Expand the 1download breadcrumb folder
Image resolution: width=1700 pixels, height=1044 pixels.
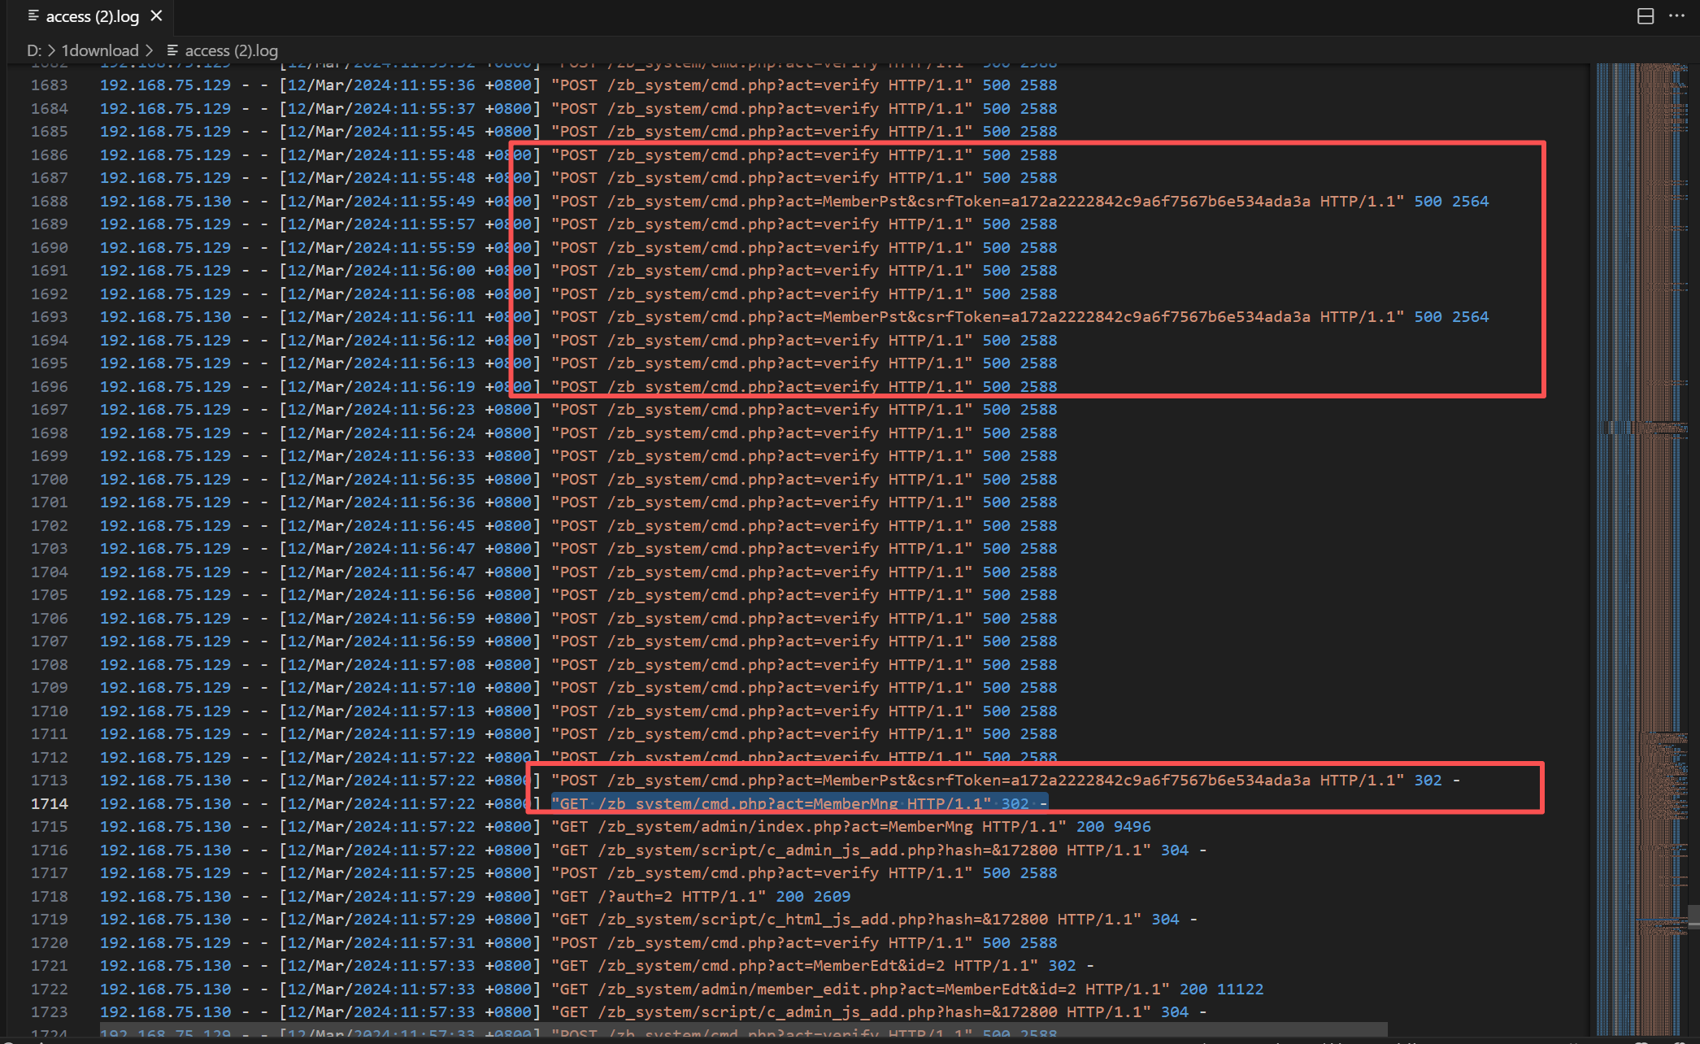click(x=100, y=50)
